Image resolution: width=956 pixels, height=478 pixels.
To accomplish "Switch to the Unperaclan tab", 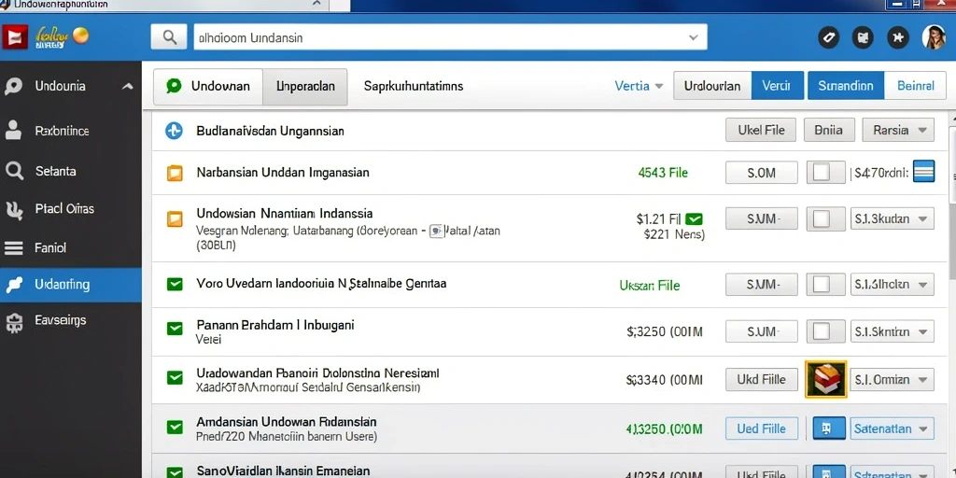I will coord(305,86).
